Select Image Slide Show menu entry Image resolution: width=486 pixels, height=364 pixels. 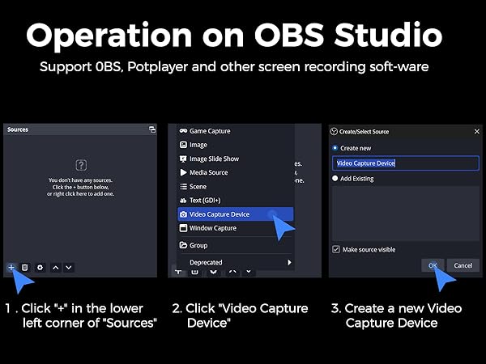click(x=236, y=159)
